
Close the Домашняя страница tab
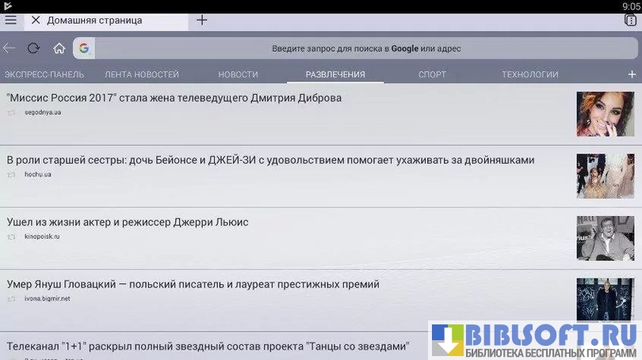36,21
